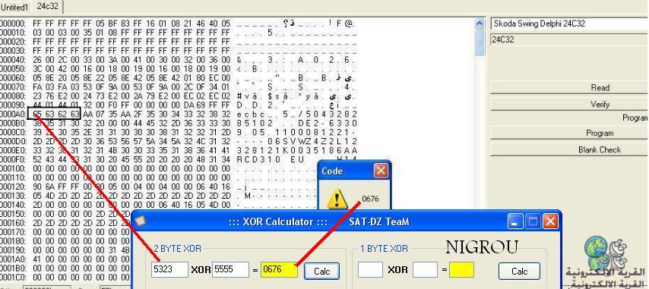Image resolution: width=649 pixels, height=289 pixels.
Task: Calculate the 2 byte XOR result
Action: (x=321, y=271)
